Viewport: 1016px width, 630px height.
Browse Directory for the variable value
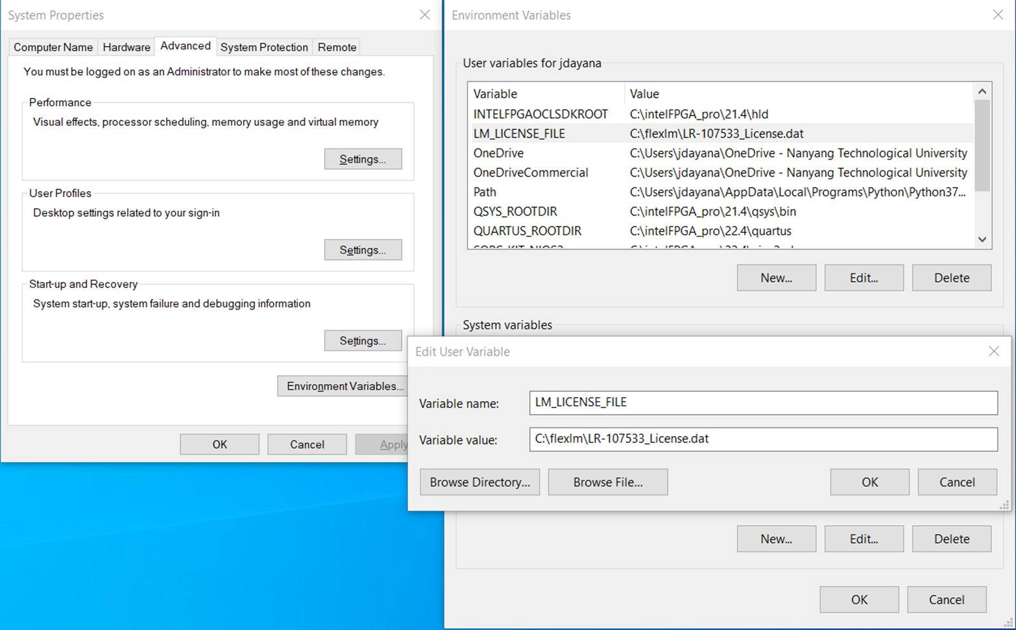pos(479,482)
